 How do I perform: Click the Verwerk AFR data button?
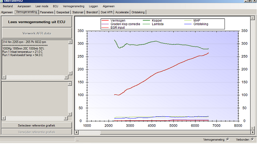37,33
